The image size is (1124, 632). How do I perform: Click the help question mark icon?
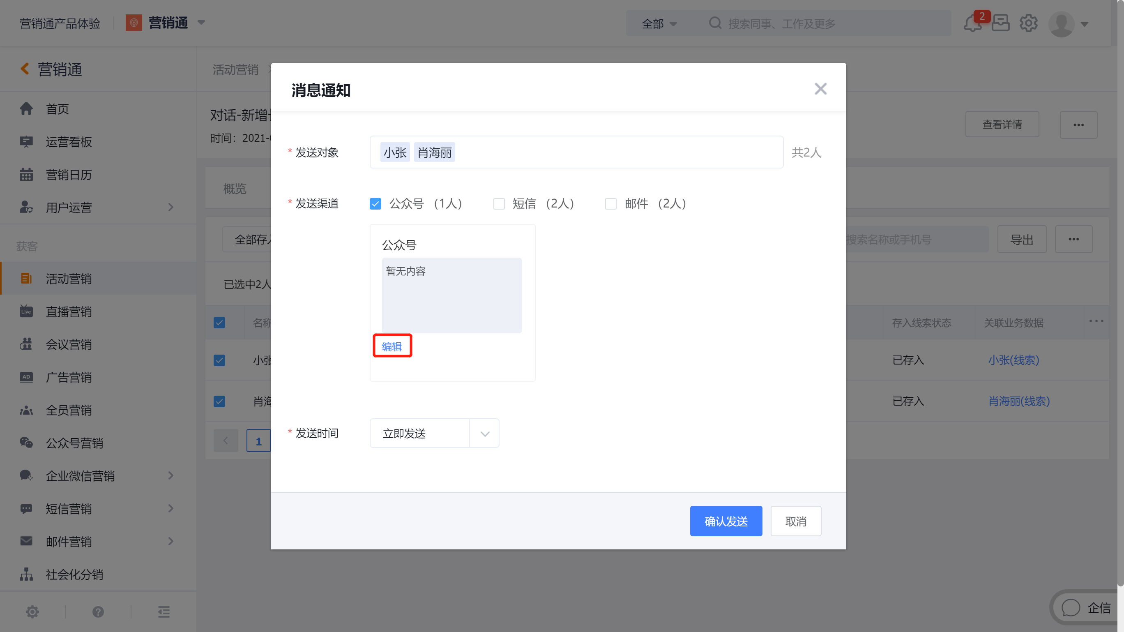click(x=98, y=612)
